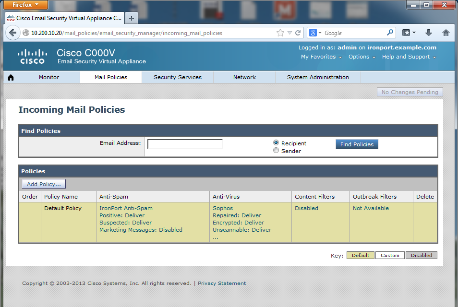
Task: Open search engine selector dropdown arrow
Action: point(320,33)
